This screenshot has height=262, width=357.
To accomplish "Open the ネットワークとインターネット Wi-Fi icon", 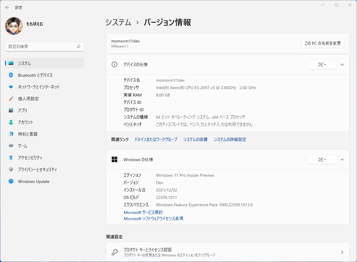I will [x=11, y=87].
